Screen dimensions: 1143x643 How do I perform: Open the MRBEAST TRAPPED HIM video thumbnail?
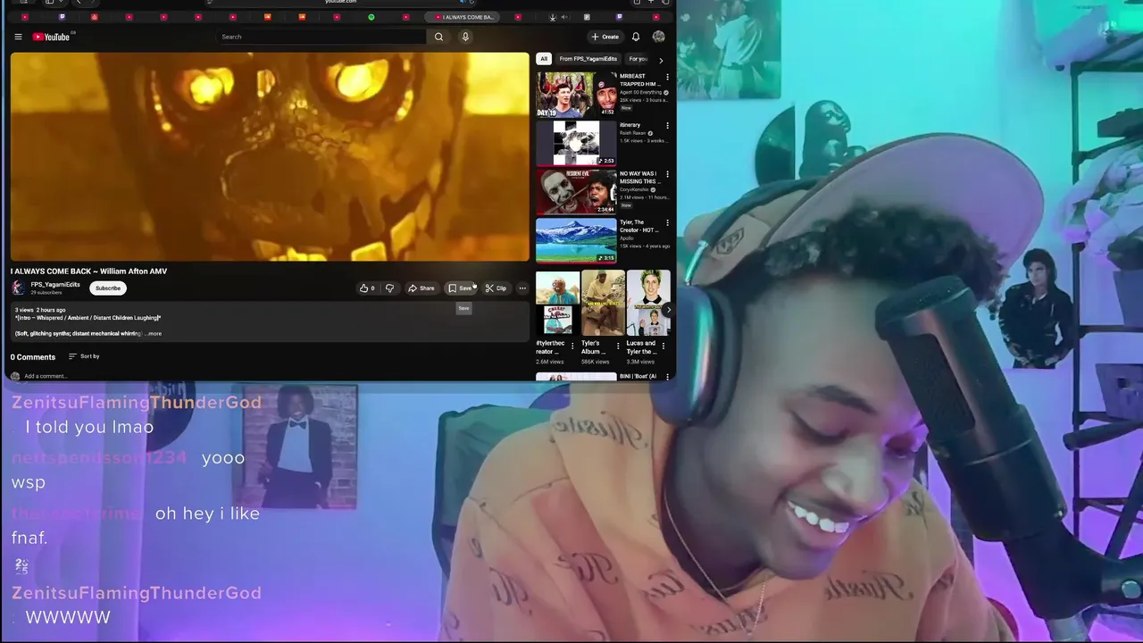[576, 94]
